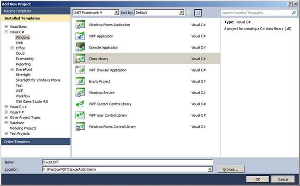Screen dimensions: 300x186
Task: Select the Extensibility category
Action: (24, 59)
